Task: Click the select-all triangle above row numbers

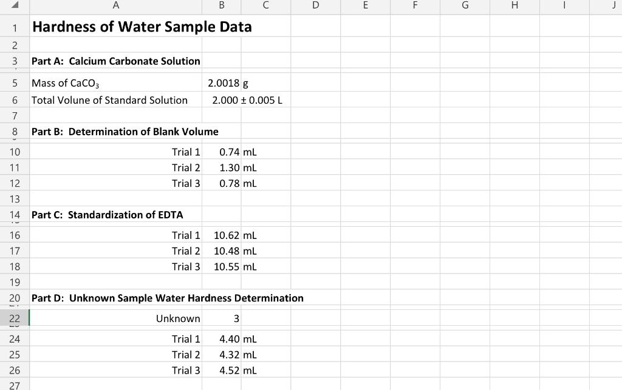Action: [13, 6]
